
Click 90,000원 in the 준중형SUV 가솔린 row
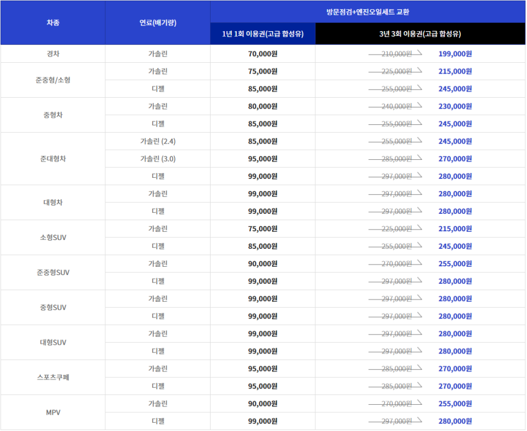click(263, 264)
